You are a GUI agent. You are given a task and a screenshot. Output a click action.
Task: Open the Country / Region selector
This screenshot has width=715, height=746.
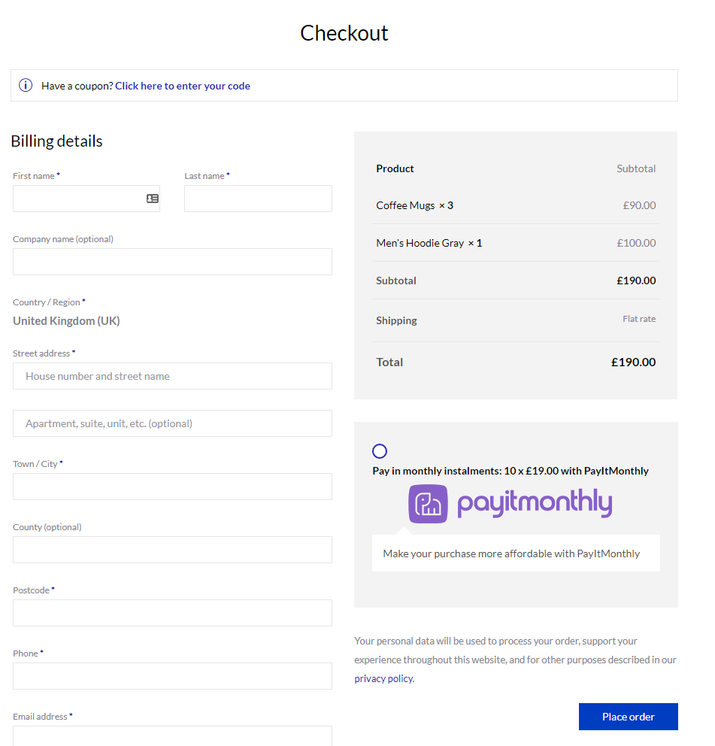click(66, 321)
